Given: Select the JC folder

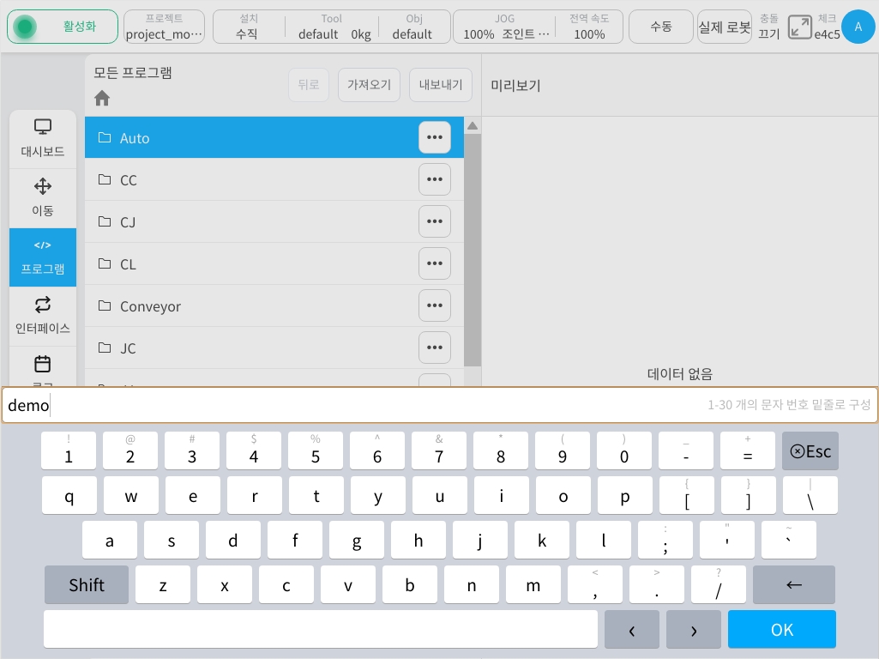Looking at the screenshot, I should pos(274,348).
